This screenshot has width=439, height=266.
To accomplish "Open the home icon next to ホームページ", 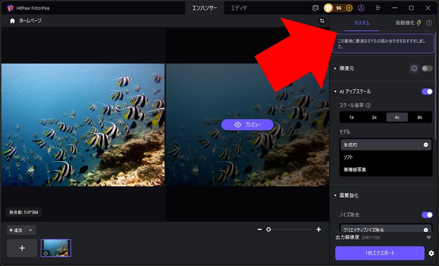I will pyautogui.click(x=12, y=21).
